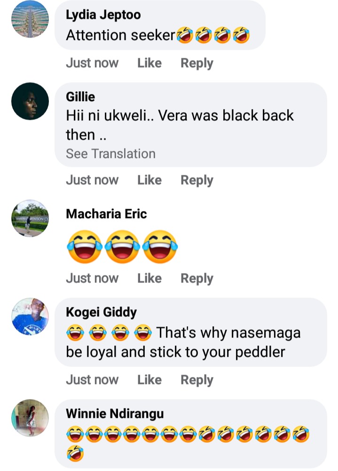Viewport: 338px width, 471px height.
Task: Reply to Kogei Giddy's comment
Action: pos(197,380)
